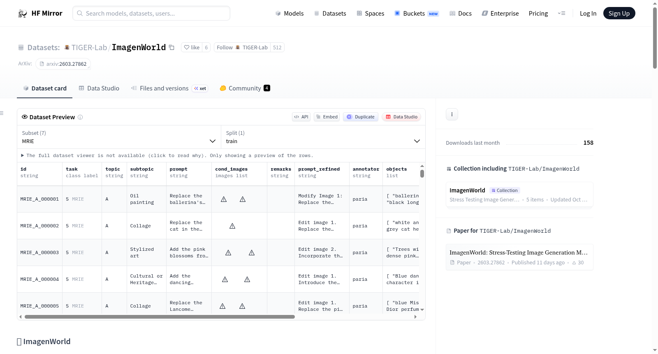
Task: Open Enterprise in top navigation
Action: [500, 14]
